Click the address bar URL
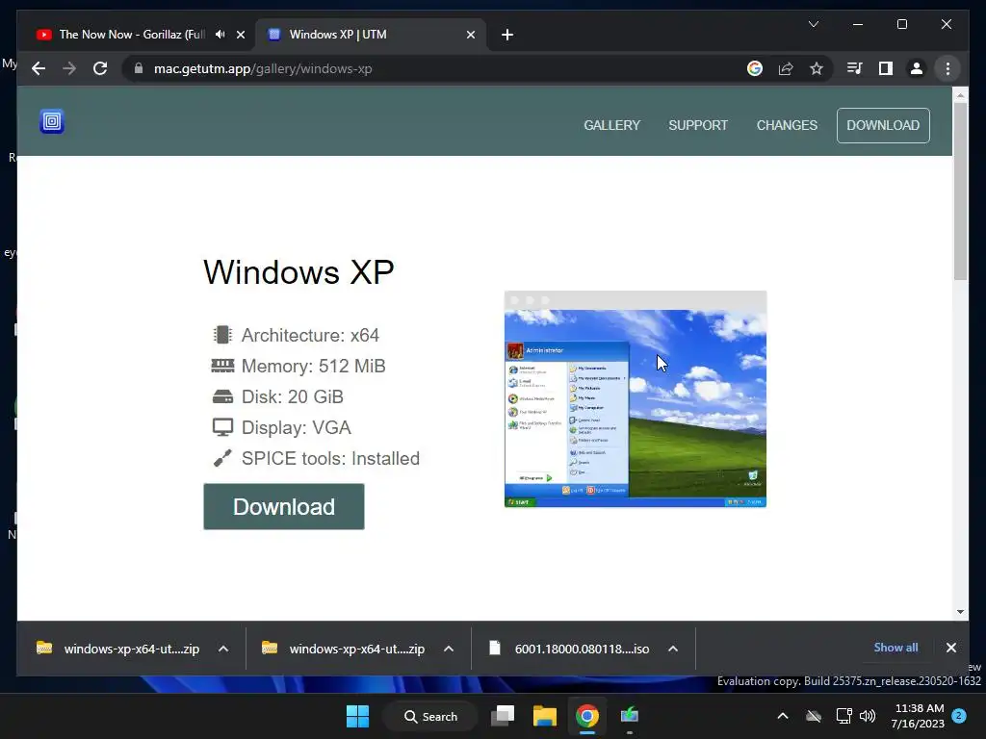This screenshot has width=986, height=739. pos(263,68)
